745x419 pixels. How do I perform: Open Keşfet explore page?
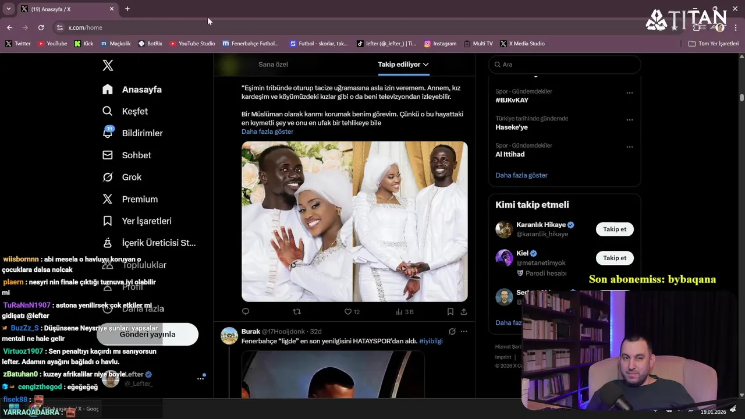(125, 111)
